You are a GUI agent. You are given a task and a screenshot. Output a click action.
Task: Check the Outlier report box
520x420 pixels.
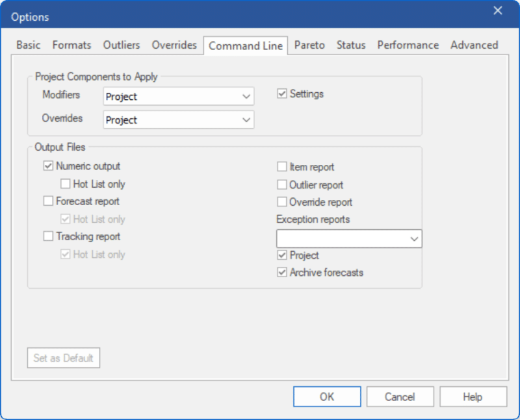pyautogui.click(x=281, y=184)
